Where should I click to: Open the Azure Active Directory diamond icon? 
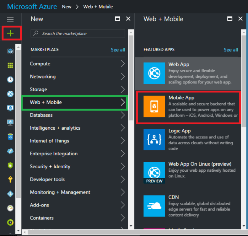(x=10, y=194)
